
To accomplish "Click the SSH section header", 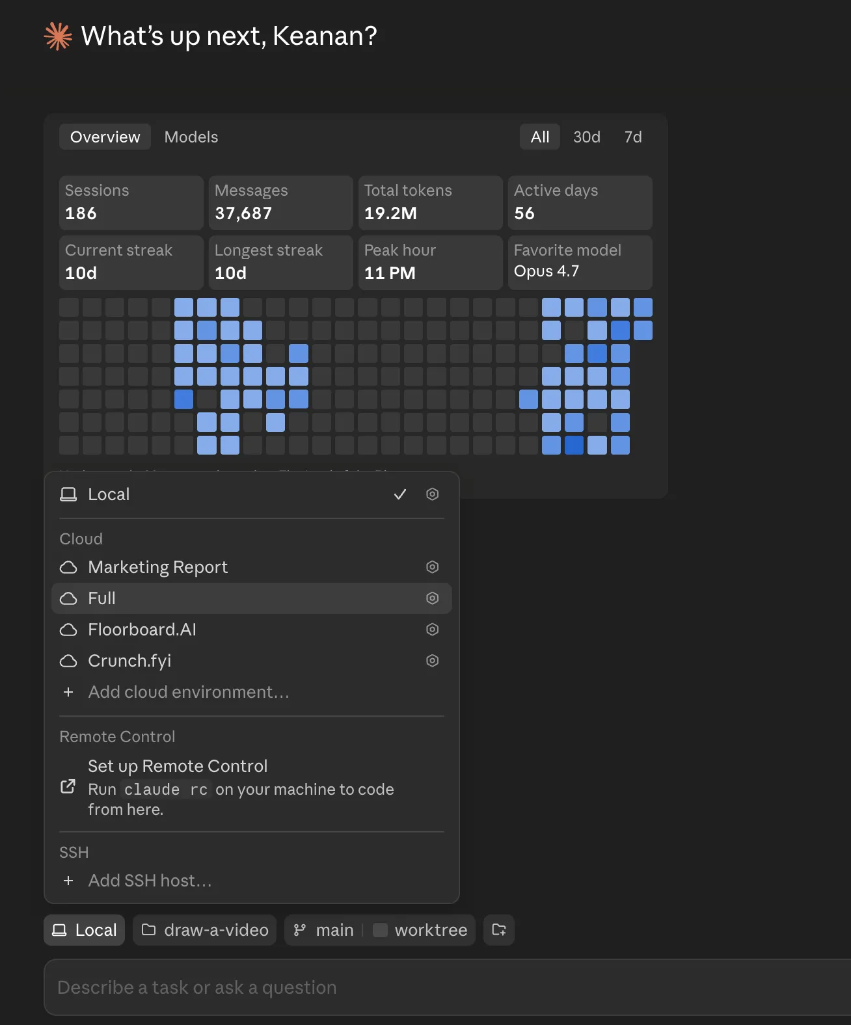I will point(74,853).
